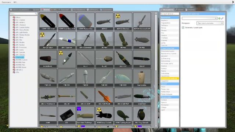Image resolution: width=235 pixels, height=132 pixels.
Task: Click the wrench edit-presets icon
Action: tap(222, 18)
